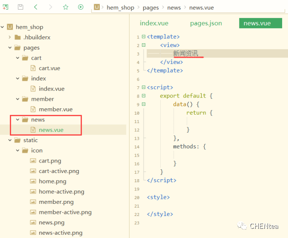Fold the script block at line 7
288x238 pixels.
(144, 87)
